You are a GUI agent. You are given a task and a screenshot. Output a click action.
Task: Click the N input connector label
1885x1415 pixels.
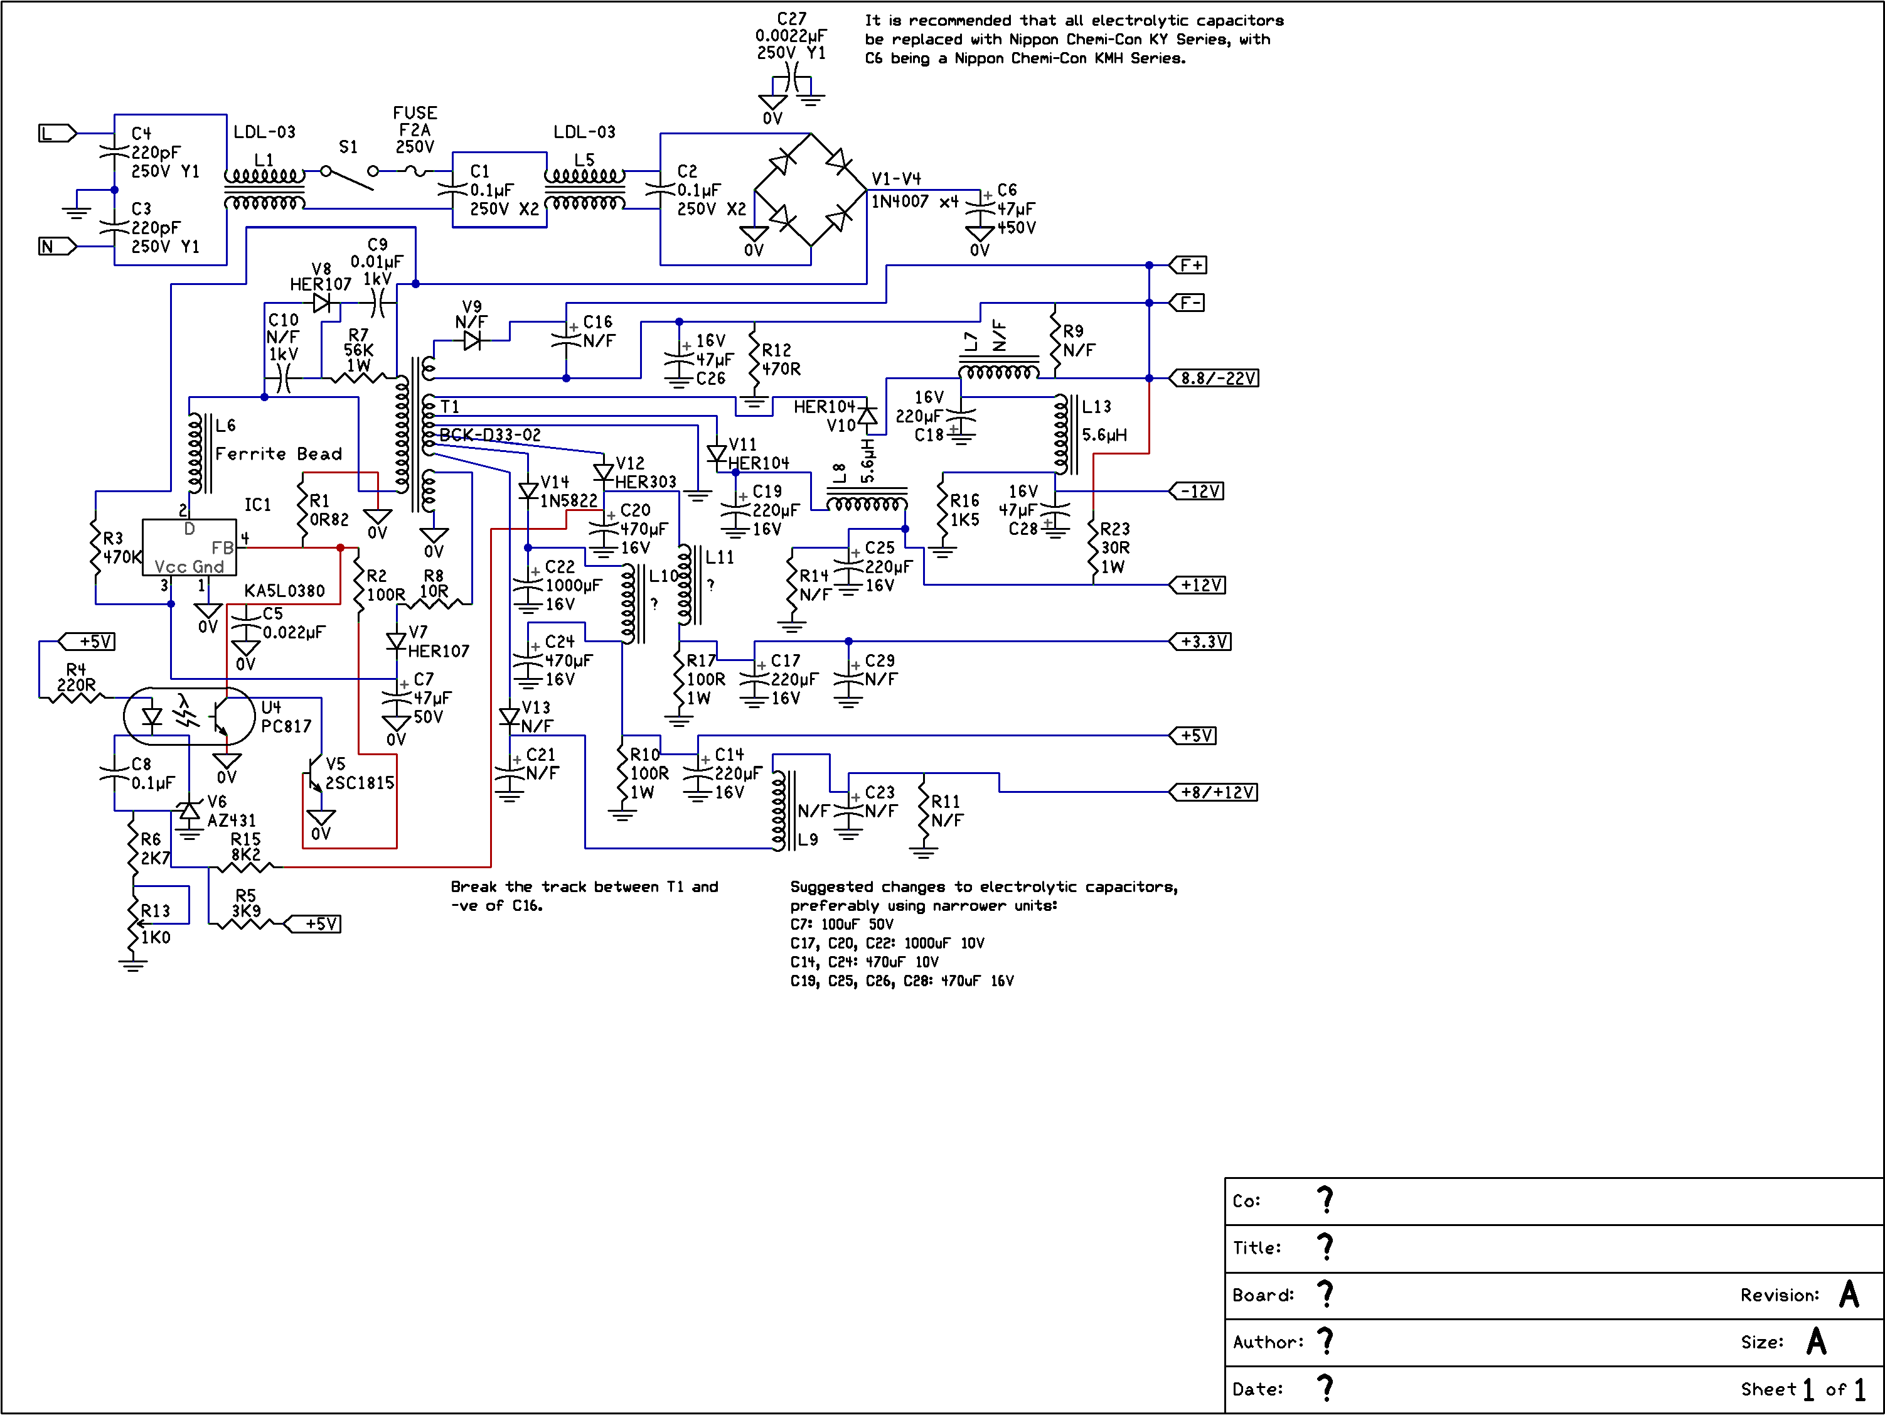[x=57, y=246]
